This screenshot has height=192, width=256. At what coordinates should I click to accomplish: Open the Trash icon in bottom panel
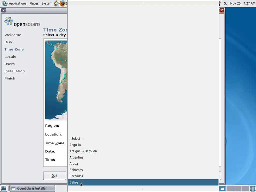coord(252,188)
